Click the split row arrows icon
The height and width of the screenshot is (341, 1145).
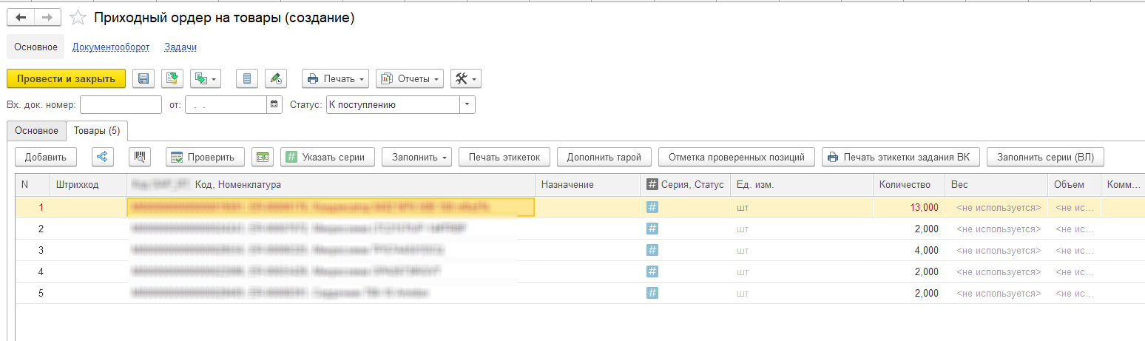click(102, 157)
